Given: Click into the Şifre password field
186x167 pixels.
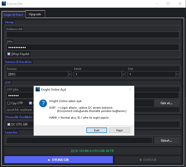Looking at the screenshot, I should [x=93, y=47].
